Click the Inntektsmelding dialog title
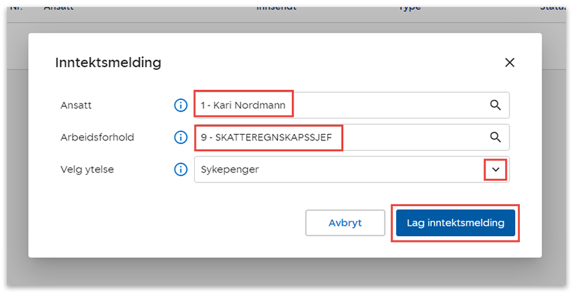The height and width of the screenshot is (292, 573). click(x=108, y=63)
